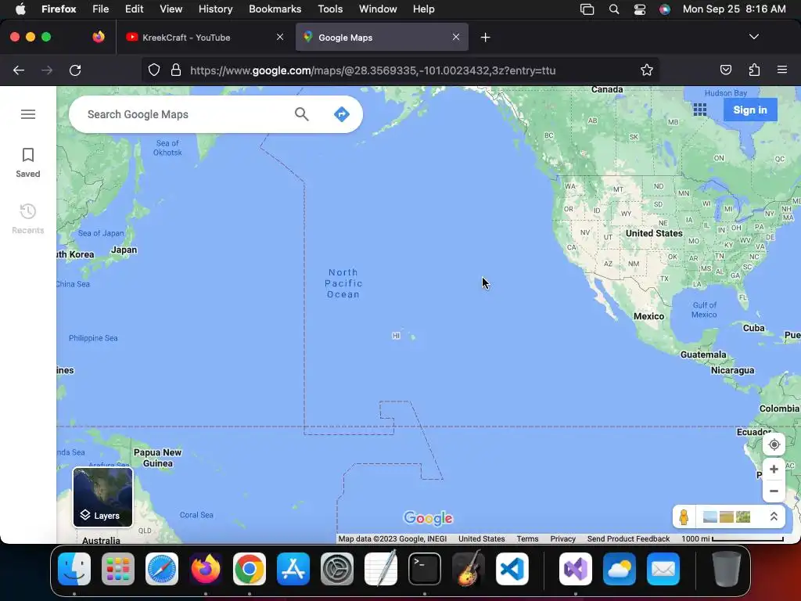Sign in to Google account

750,110
